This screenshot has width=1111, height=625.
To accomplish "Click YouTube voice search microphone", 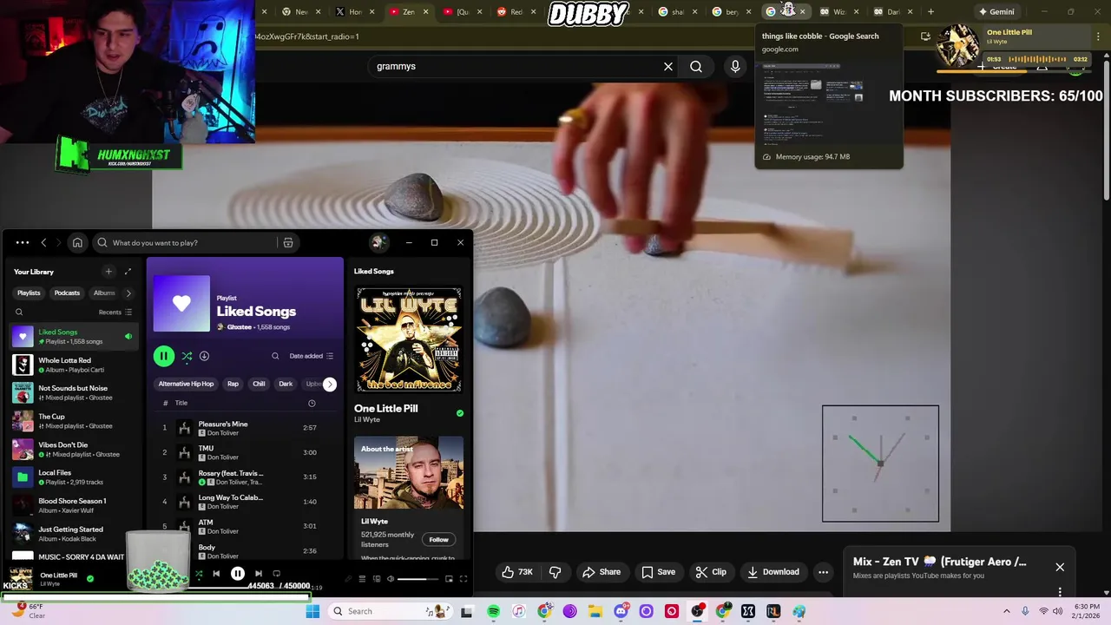I will [x=735, y=67].
